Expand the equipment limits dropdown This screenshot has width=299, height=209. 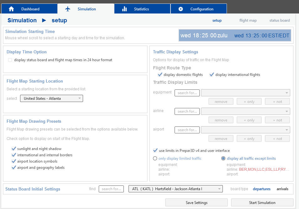(245, 93)
